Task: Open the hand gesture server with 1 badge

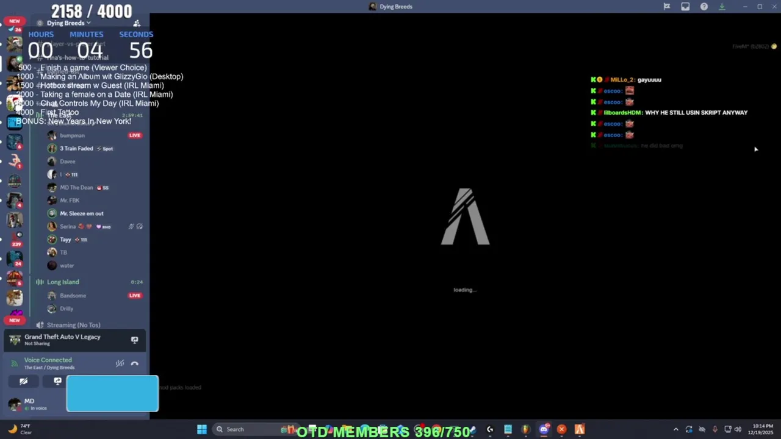Action: [15, 161]
